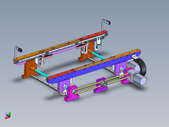Select the blue pulley on the white motor plate
The image size is (169, 127).
point(98,47)
